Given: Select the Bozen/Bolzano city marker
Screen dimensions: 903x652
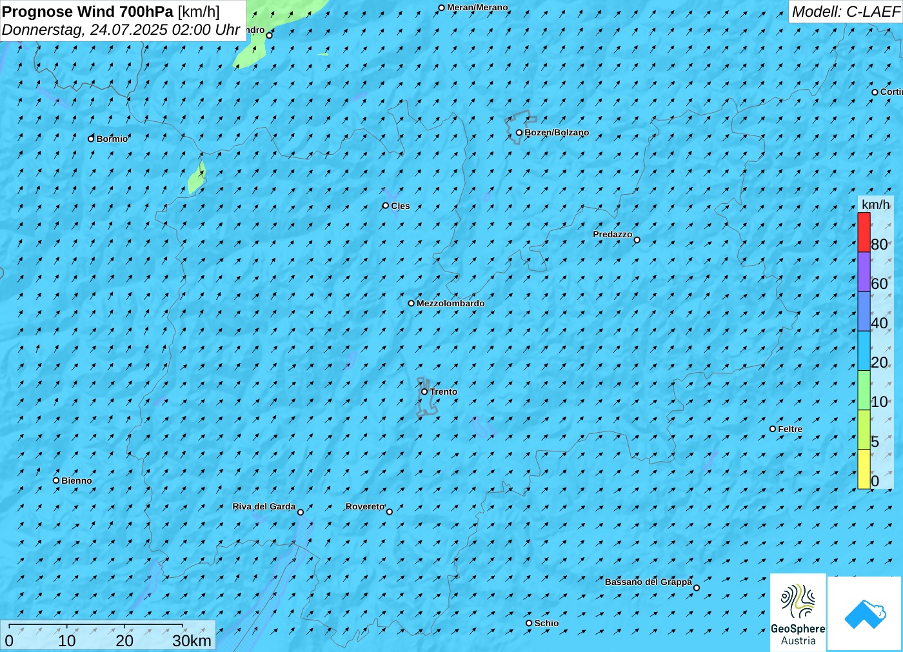Looking at the screenshot, I should tap(519, 132).
